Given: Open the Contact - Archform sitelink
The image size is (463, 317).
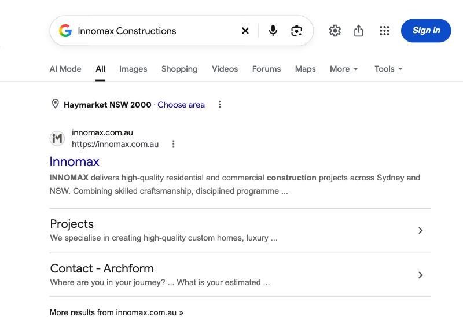Looking at the screenshot, I should pos(102,268).
